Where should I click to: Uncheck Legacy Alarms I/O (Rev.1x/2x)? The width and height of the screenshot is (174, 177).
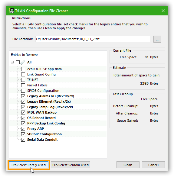(x=23, y=96)
